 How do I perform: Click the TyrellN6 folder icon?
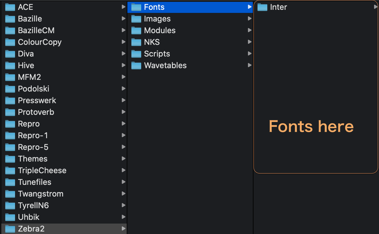point(10,205)
